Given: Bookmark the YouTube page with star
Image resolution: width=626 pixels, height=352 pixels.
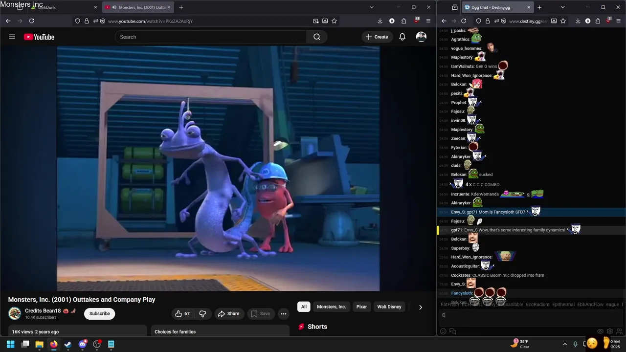Looking at the screenshot, I should pos(334,21).
